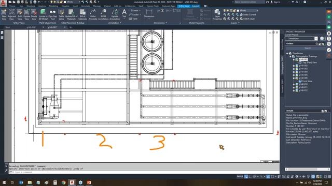Open the Leader dropdown
This screenshot has width=332, height=186.
click(140, 14)
